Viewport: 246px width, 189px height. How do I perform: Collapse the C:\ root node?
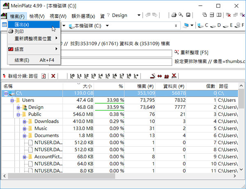[x=6, y=94]
